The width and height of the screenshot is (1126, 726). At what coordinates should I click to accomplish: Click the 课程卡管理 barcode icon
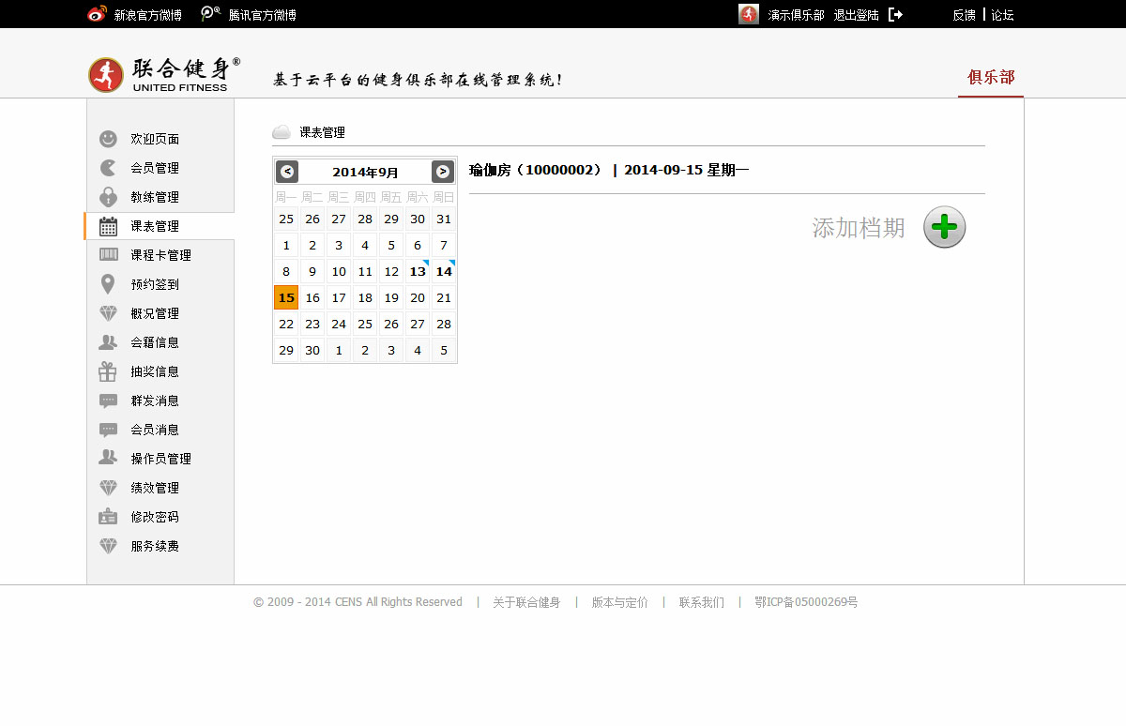109,255
